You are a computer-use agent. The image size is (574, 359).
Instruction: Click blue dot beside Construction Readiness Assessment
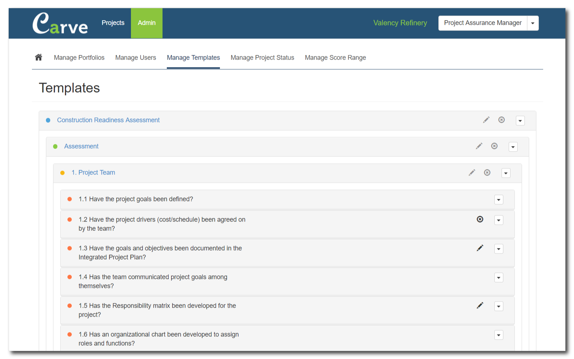[x=48, y=120]
